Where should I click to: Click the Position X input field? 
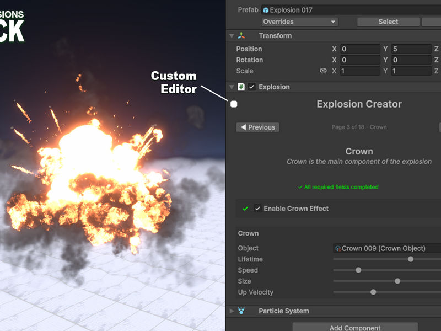click(360, 49)
